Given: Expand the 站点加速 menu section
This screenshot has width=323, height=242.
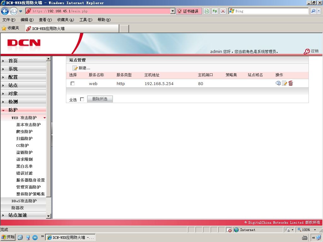Looking at the screenshot, I should tap(23, 215).
